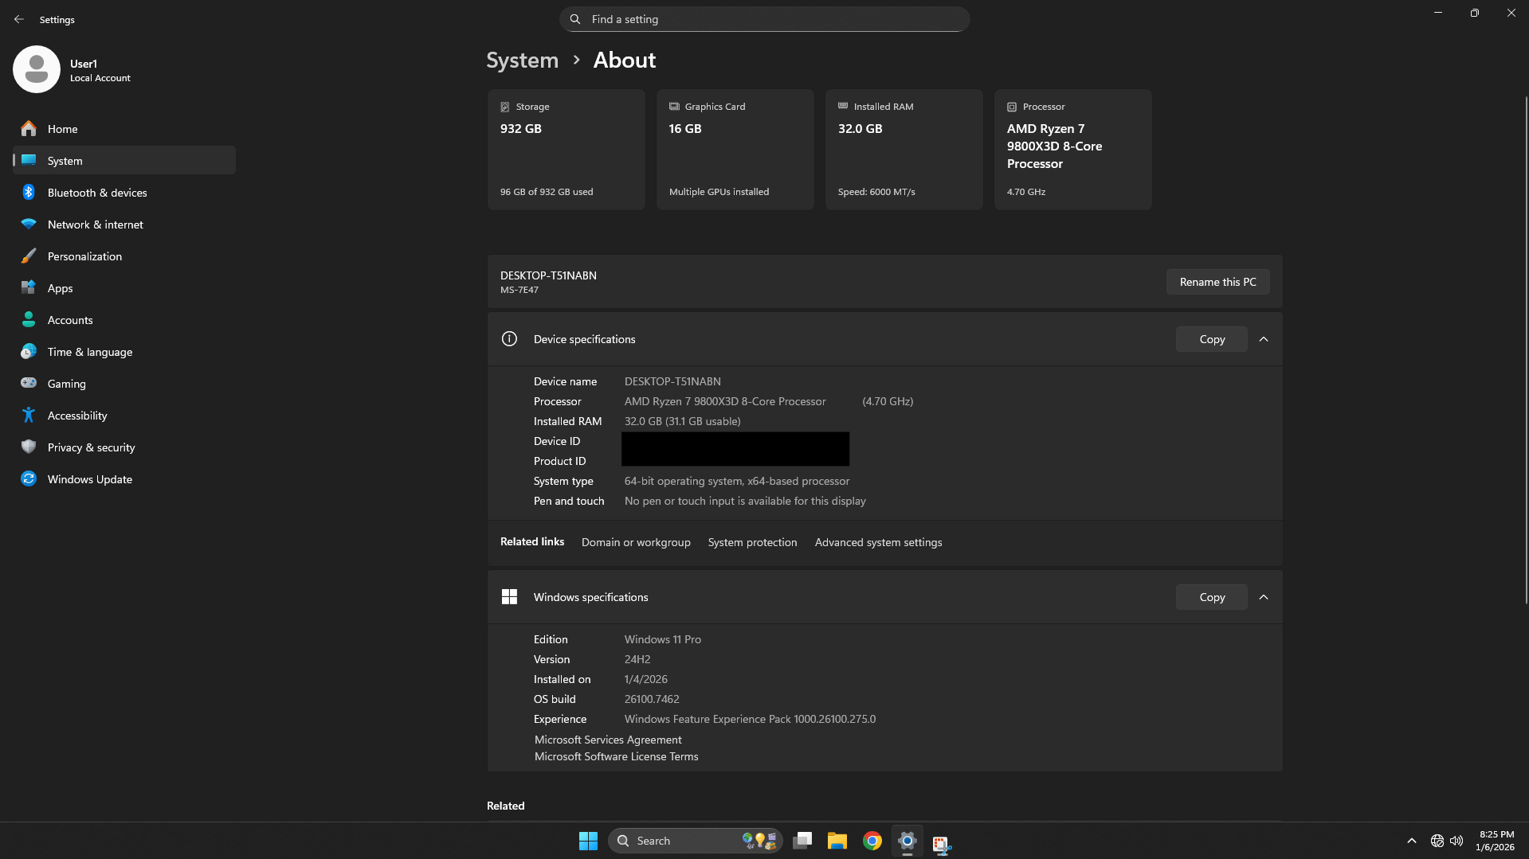Click Rename this PC button
The width and height of the screenshot is (1529, 859).
click(x=1217, y=282)
